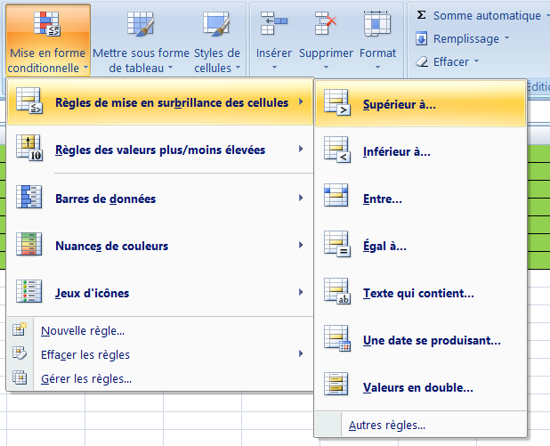Open the Barres de données menu entry
Viewport: 550px width, 446px height.
click(160, 198)
